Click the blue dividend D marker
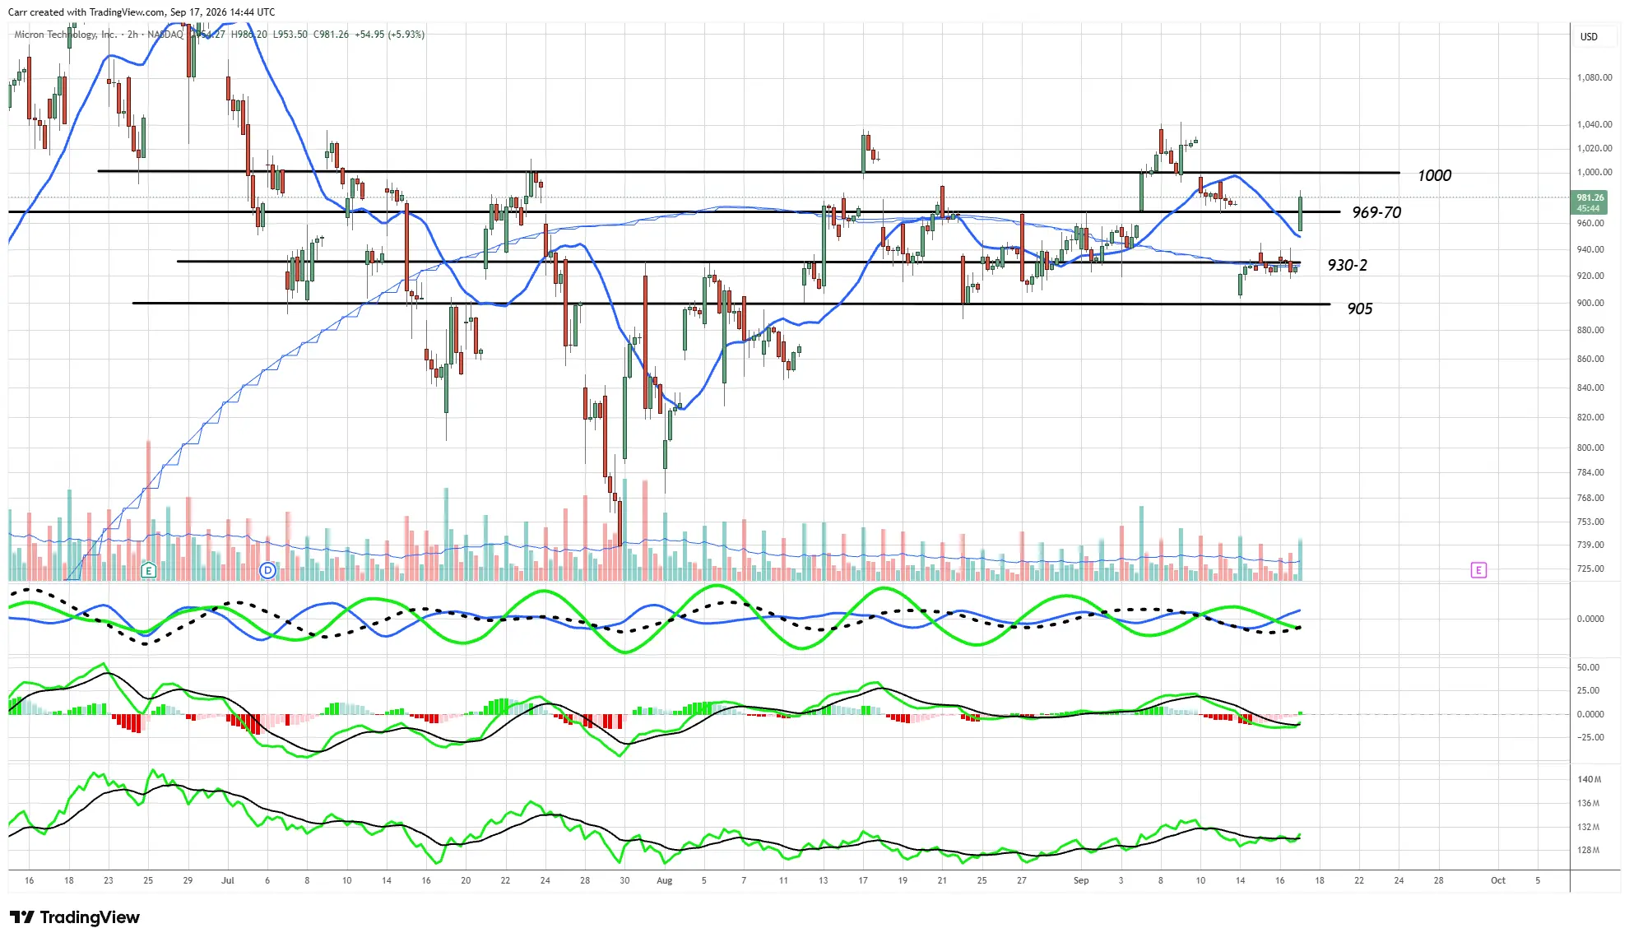 [267, 570]
